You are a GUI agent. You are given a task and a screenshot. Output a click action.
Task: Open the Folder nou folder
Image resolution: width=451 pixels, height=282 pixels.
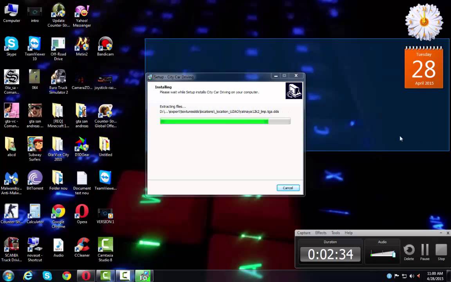point(58,180)
